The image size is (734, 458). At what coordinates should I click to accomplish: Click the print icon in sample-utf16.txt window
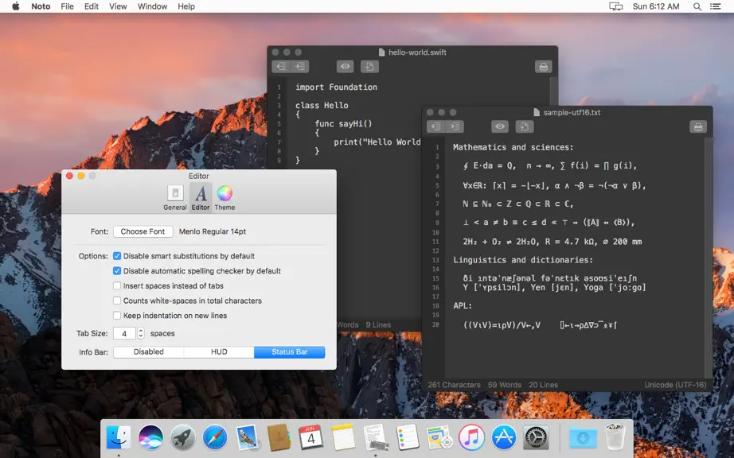tap(698, 126)
